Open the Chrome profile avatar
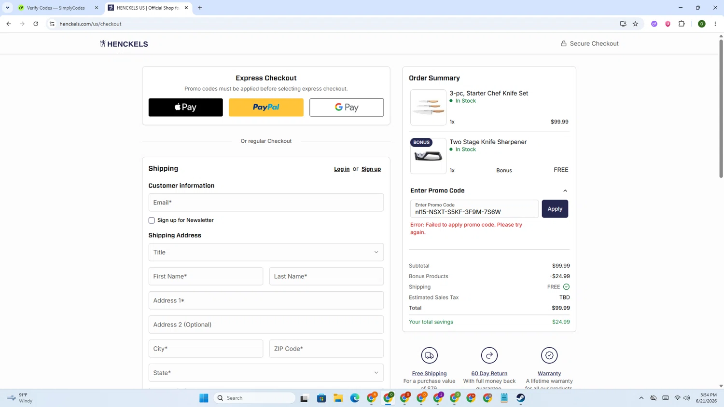724x407 pixels. coord(702,24)
